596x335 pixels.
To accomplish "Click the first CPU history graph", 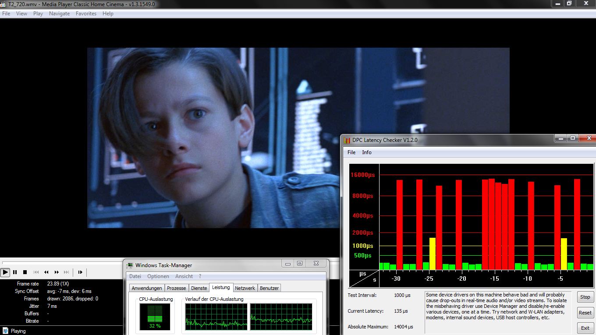I will (x=216, y=317).
